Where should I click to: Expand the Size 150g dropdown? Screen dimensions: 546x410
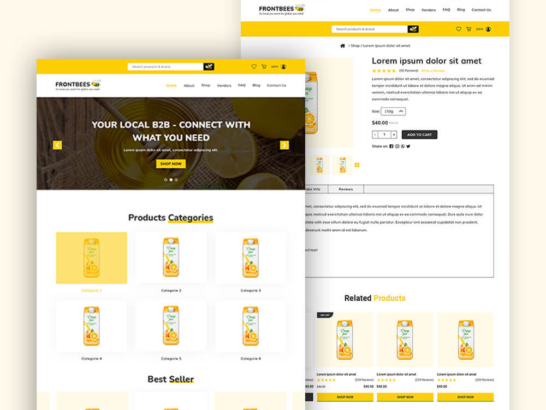click(393, 112)
